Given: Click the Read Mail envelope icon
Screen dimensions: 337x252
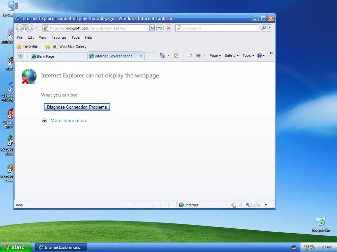Looking at the screenshot, I should pos(189,55).
